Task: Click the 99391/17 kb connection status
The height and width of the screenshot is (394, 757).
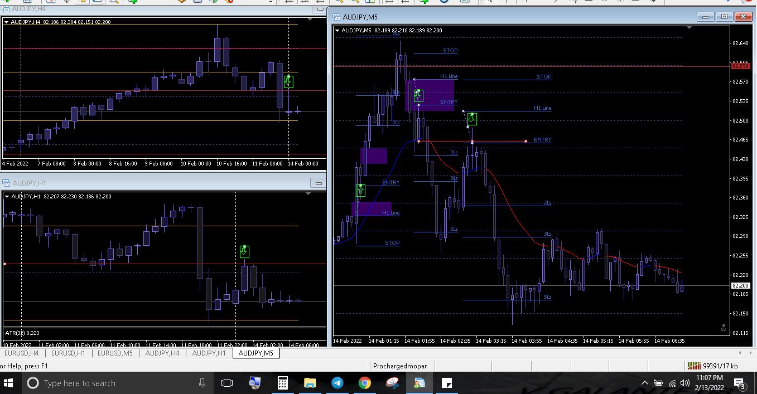Action: 720,366
